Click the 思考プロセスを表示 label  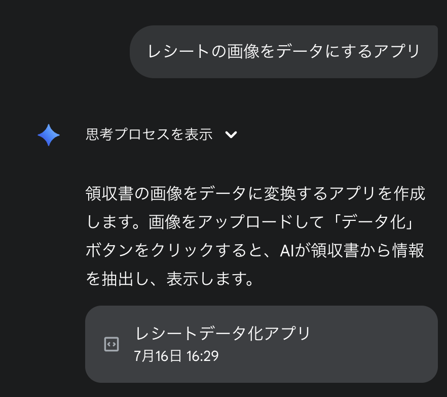tap(150, 134)
